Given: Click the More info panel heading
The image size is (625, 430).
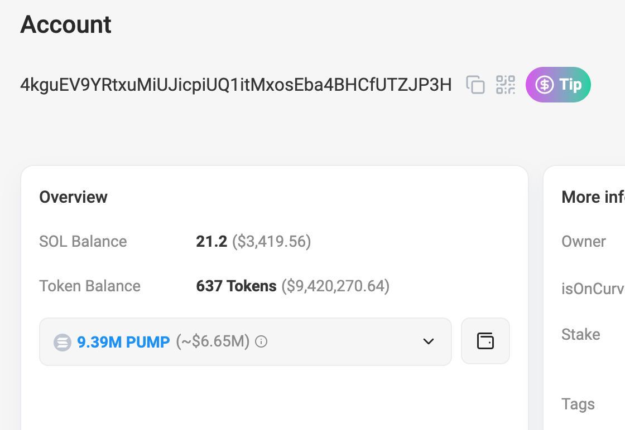Looking at the screenshot, I should [x=593, y=197].
